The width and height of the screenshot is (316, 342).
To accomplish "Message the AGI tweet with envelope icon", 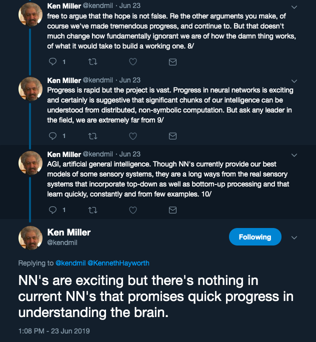I will click(x=172, y=210).
